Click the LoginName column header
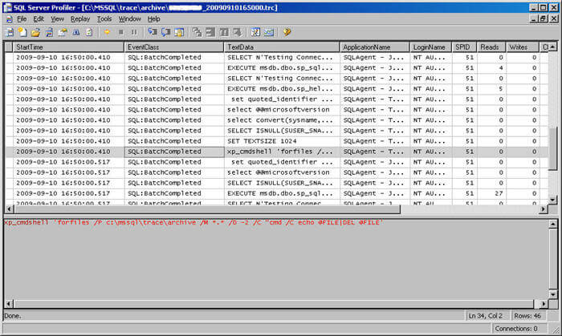Image resolution: width=562 pixels, height=336 pixels. 431,47
